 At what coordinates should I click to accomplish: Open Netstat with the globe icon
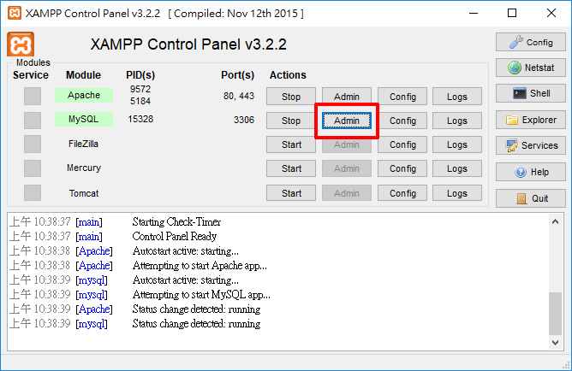tap(530, 68)
